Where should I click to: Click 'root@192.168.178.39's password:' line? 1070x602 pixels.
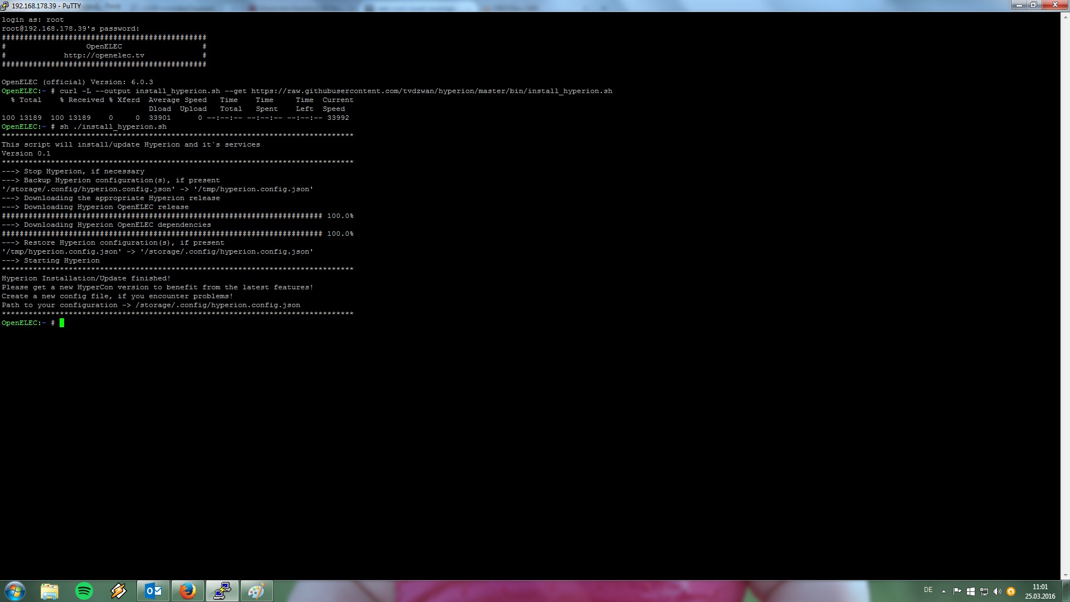[x=71, y=28]
